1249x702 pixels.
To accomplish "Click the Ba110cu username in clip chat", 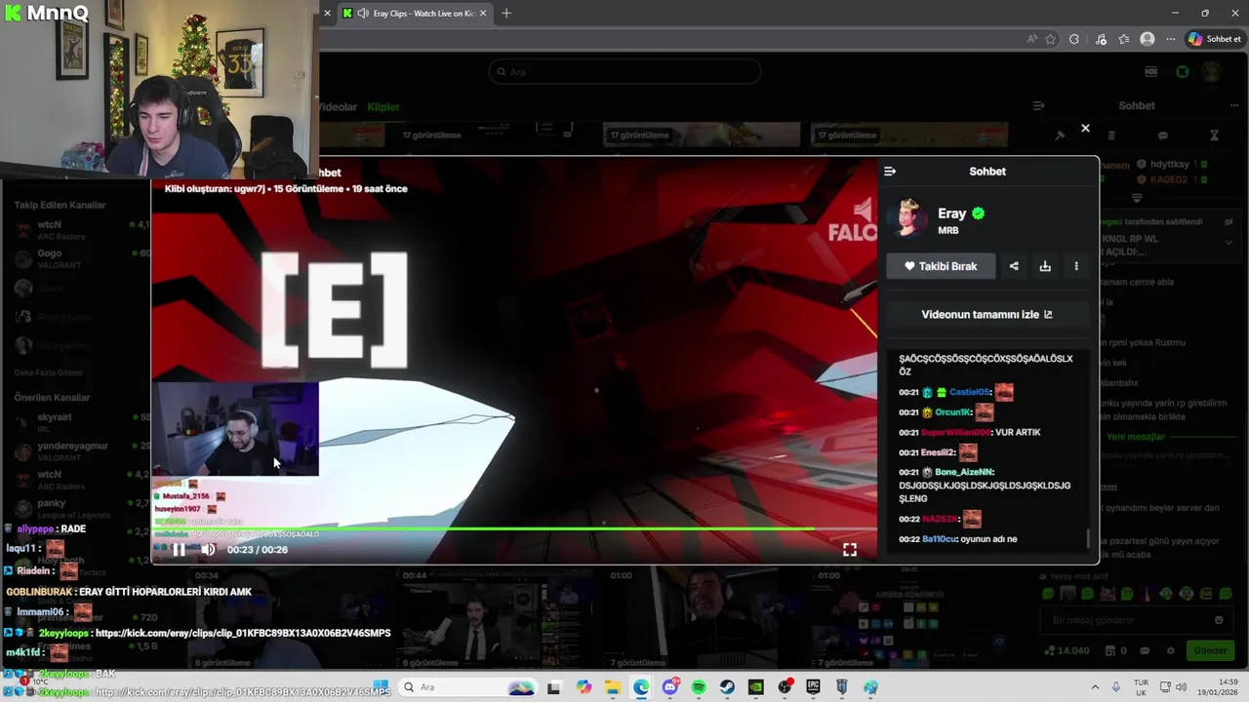I will coord(941,539).
